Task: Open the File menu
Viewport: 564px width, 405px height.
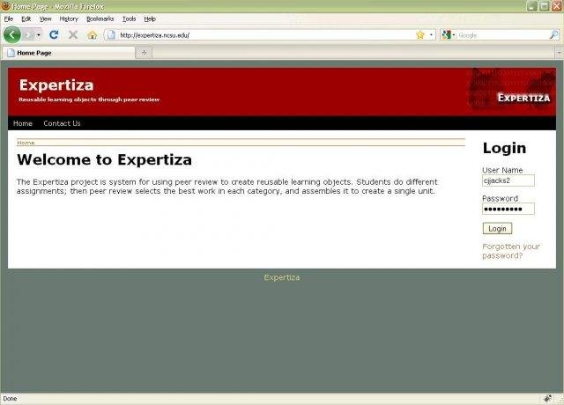Action: (x=9, y=19)
